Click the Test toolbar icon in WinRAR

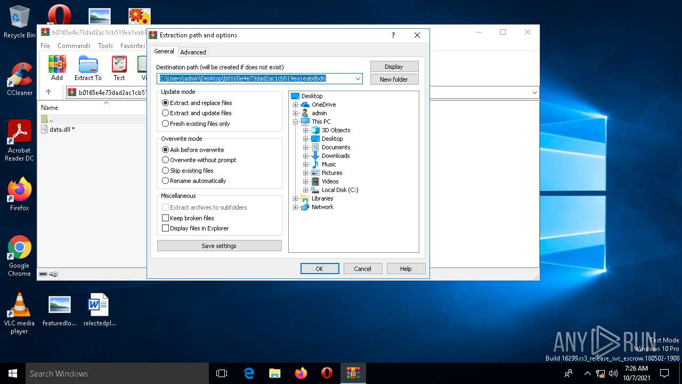(x=119, y=68)
